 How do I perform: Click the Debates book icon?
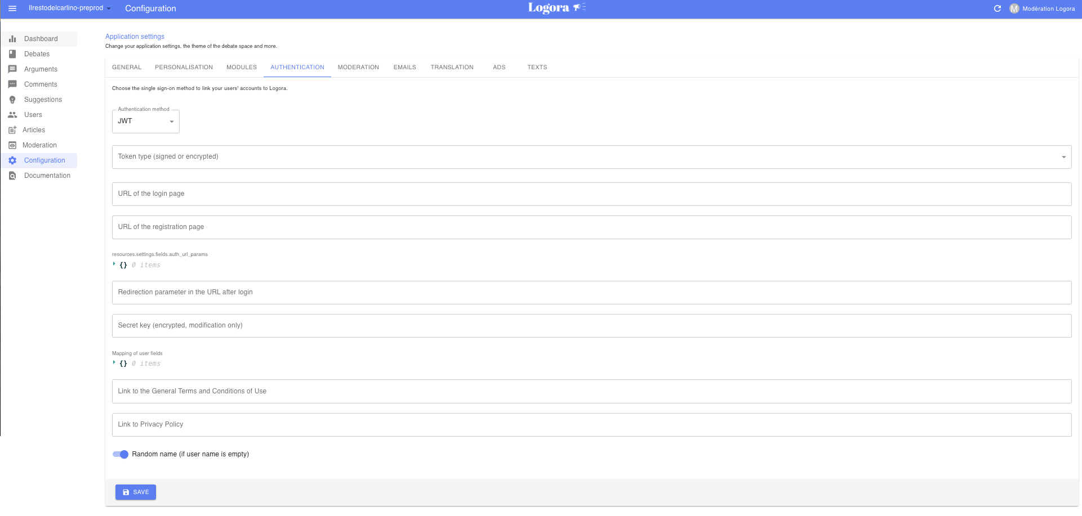12,54
